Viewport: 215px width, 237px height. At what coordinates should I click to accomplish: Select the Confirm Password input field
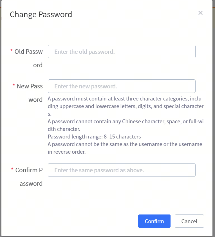click(x=122, y=170)
